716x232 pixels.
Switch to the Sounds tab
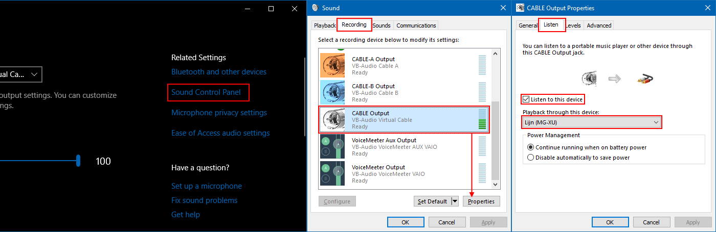tap(382, 25)
